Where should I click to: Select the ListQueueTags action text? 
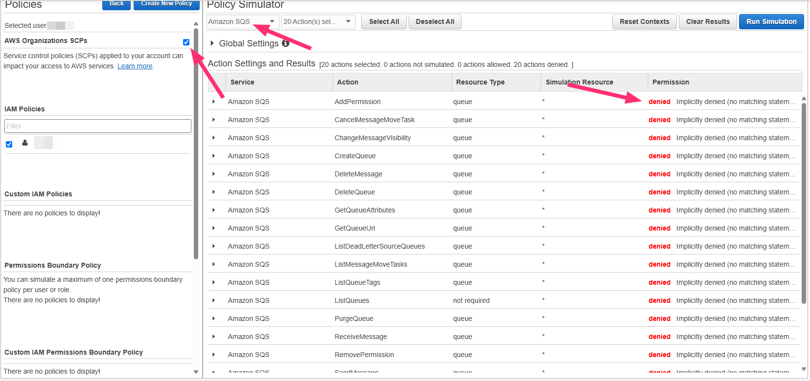coord(357,282)
